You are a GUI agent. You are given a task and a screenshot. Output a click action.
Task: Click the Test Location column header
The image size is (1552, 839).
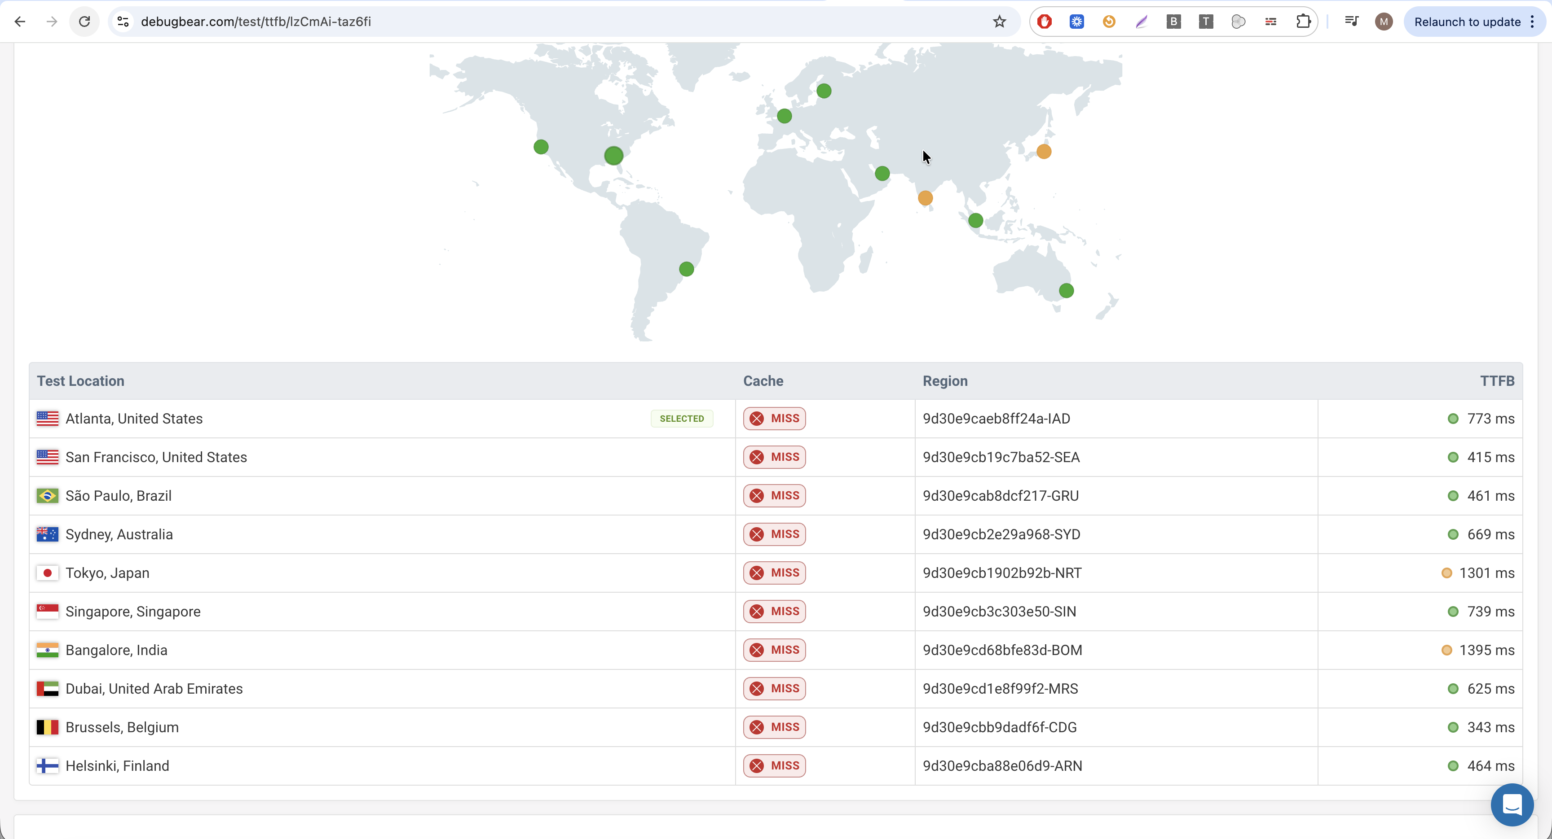81,381
